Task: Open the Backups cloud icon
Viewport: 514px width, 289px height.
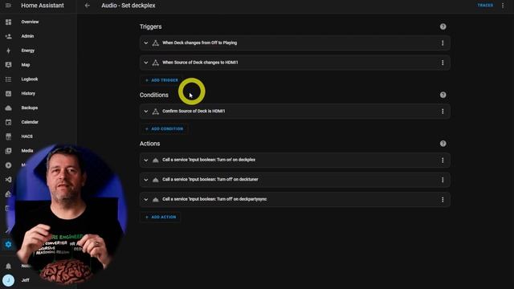Action: tap(9, 108)
